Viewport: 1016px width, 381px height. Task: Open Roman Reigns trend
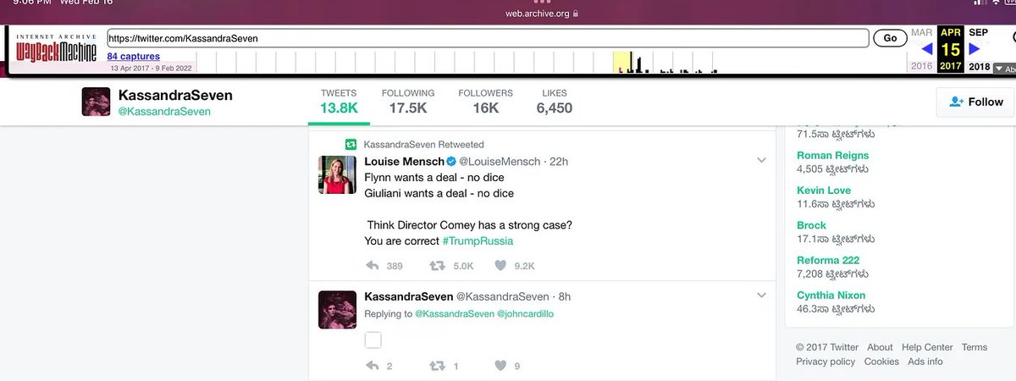pyautogui.click(x=833, y=156)
